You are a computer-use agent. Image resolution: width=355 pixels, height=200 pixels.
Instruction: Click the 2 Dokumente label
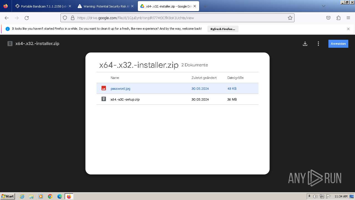click(x=194, y=65)
